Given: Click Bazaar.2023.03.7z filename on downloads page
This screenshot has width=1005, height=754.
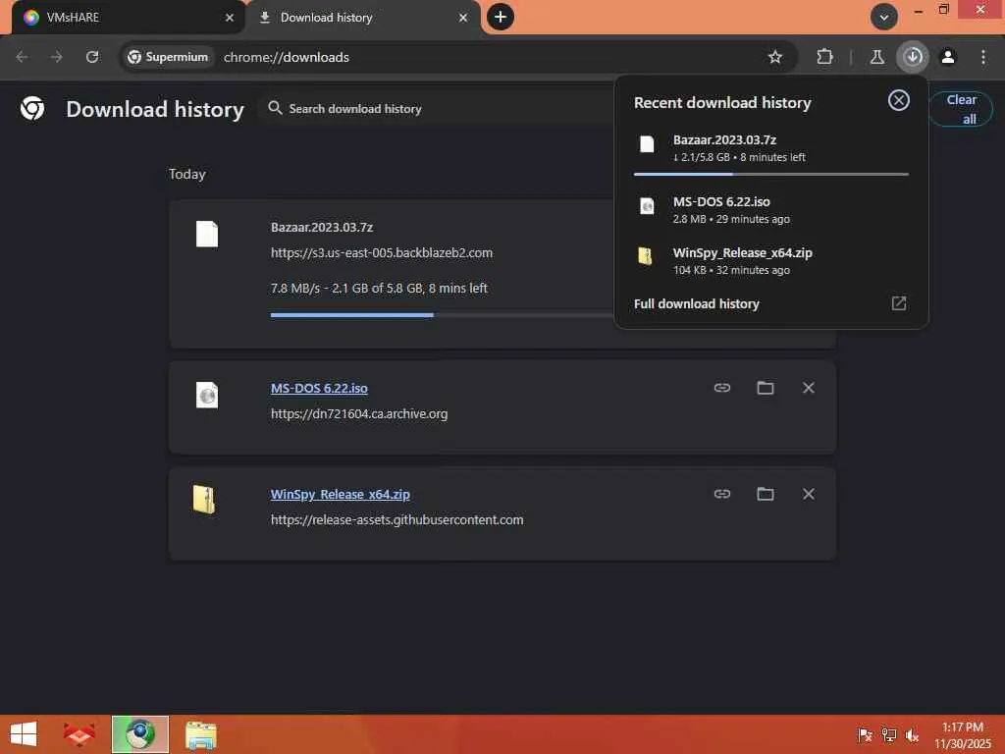Looking at the screenshot, I should click(x=322, y=227).
